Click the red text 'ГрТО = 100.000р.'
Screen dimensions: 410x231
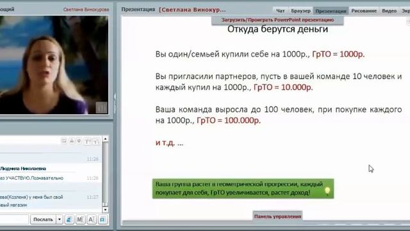229,120
